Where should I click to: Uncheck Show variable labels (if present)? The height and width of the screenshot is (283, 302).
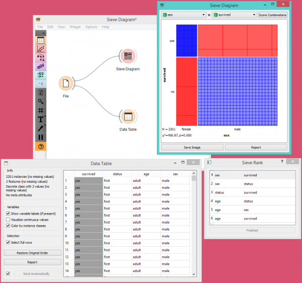[8, 214]
